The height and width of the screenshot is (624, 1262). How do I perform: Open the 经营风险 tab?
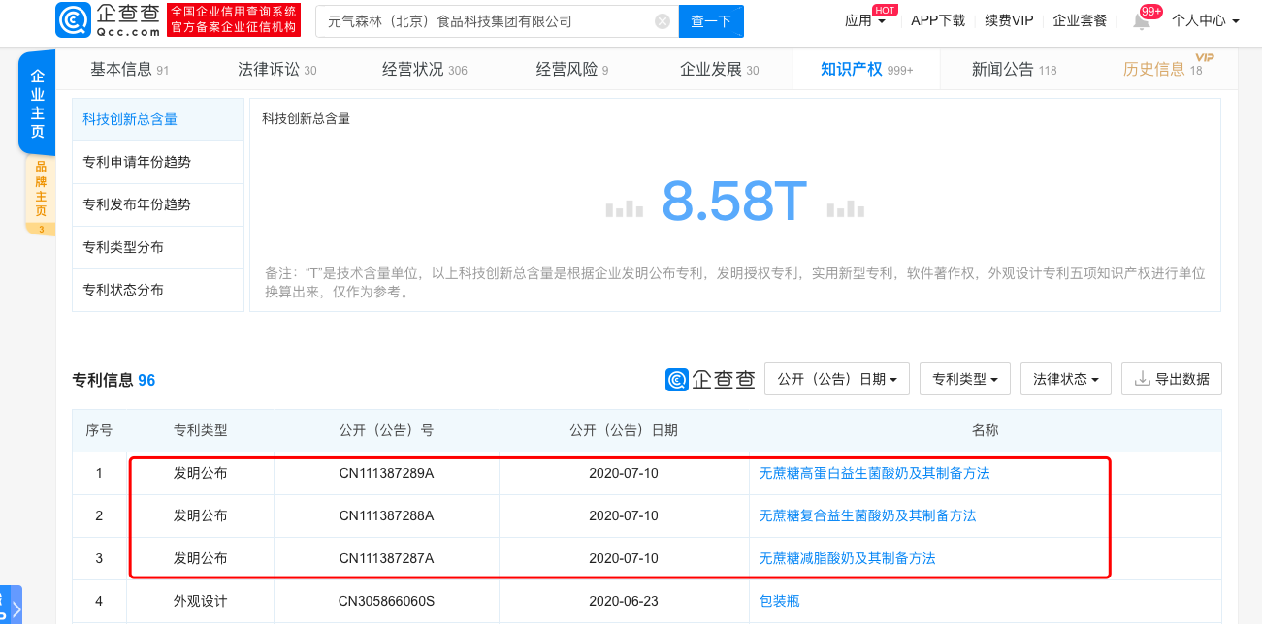point(572,70)
